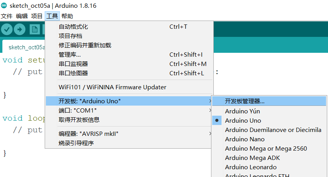Screen dimensions: 328x177
Task: Open 串口监视器 from the tools menu
Action: (73, 64)
